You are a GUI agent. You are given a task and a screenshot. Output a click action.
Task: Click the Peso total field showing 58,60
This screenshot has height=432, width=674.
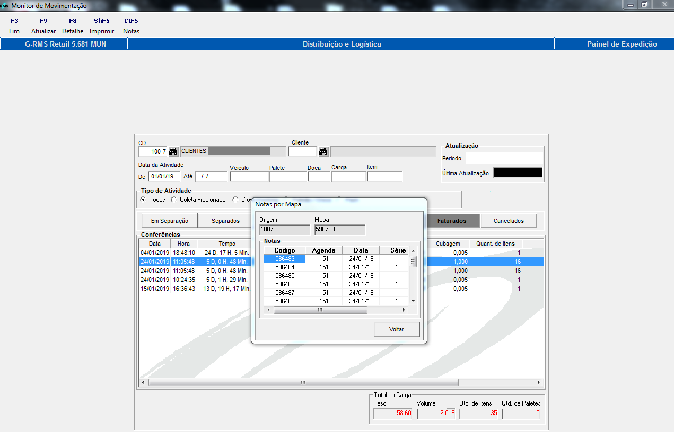[x=392, y=413]
